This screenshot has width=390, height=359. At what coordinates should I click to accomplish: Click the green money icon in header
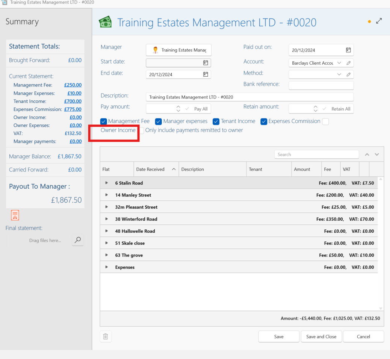pos(105,22)
